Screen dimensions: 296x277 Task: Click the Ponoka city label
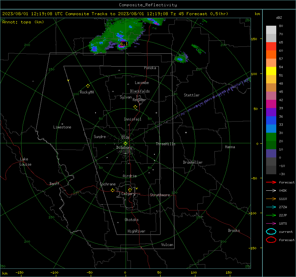point(150,68)
